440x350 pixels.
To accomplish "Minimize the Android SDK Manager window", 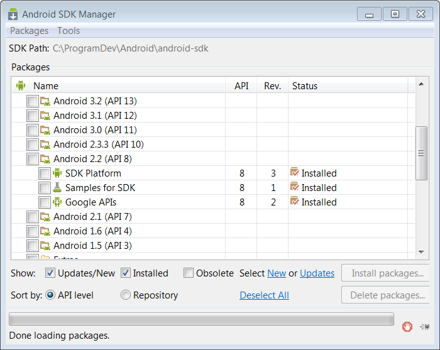I will click(x=369, y=14).
